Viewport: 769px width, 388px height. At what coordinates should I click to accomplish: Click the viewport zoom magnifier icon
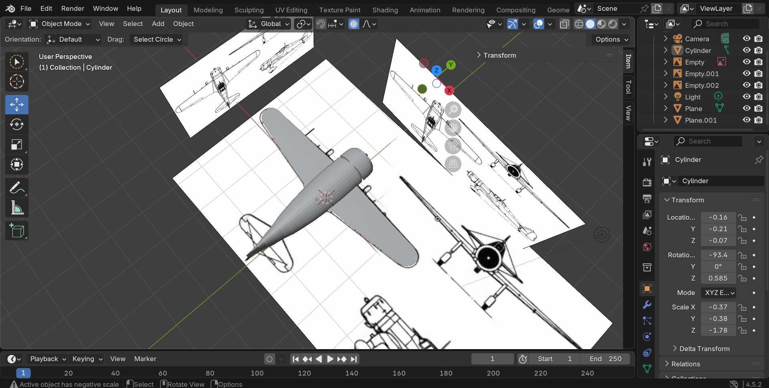[x=453, y=110]
